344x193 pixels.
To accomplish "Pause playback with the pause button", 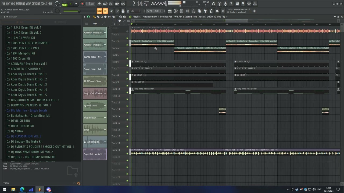I will click(x=70, y=4).
